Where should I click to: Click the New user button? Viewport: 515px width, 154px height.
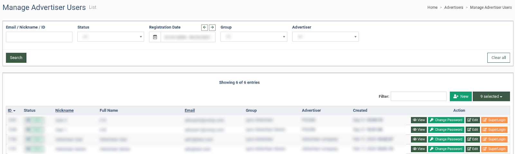point(461,96)
